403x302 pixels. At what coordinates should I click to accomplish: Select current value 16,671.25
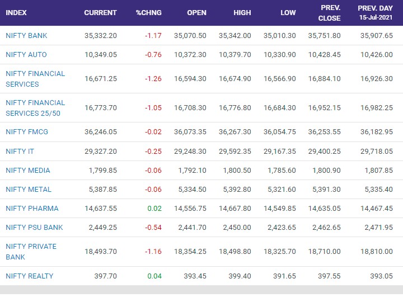click(x=101, y=79)
